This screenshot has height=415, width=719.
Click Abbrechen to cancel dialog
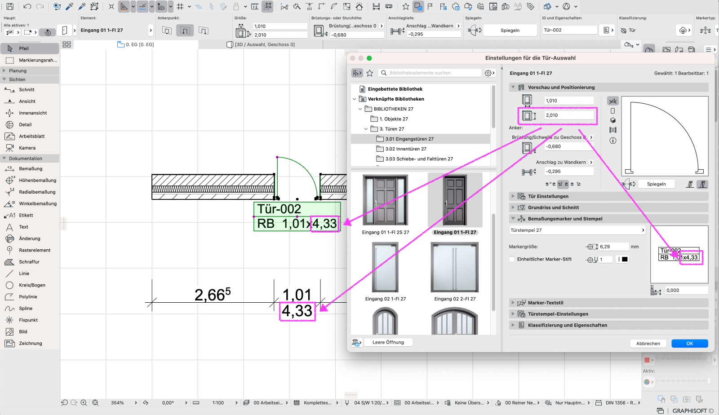[648, 344]
